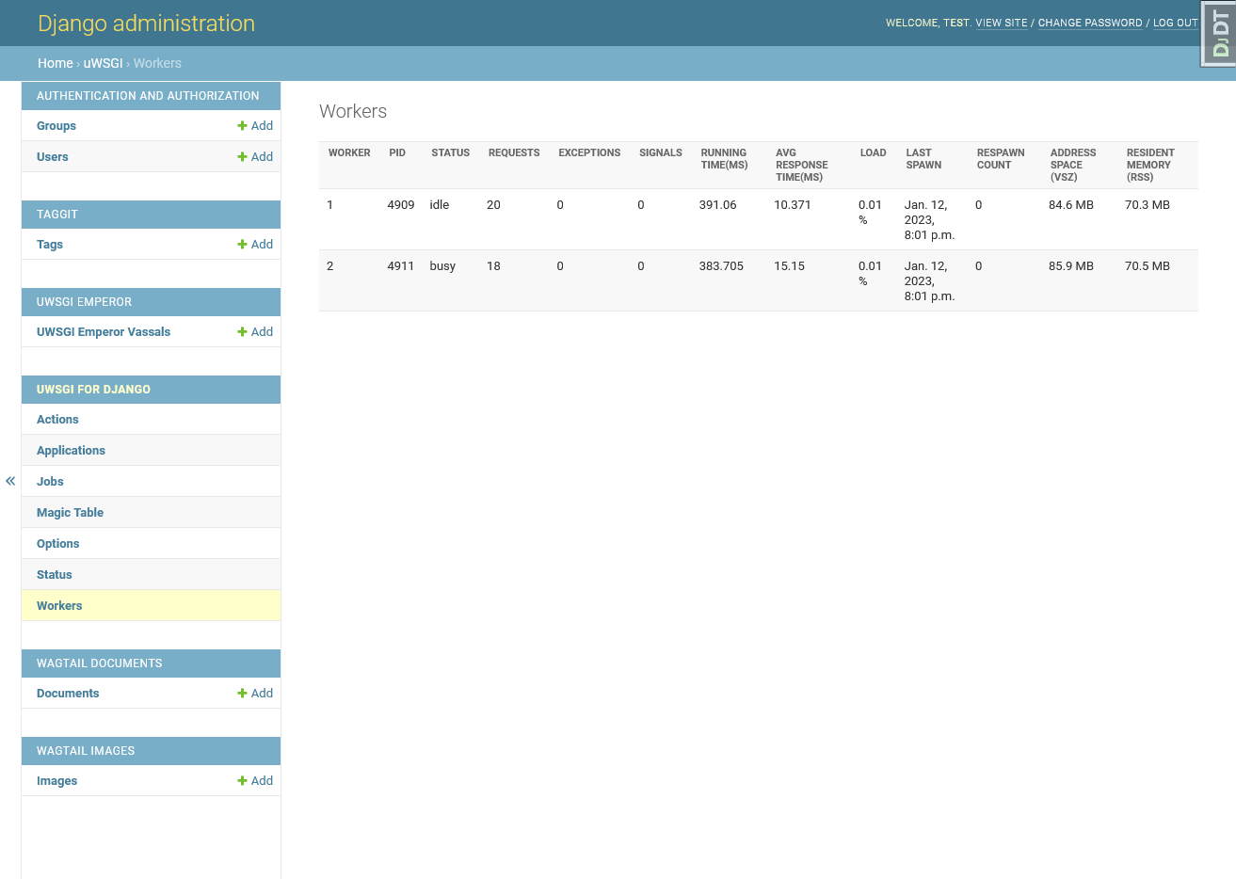Open the Options page
The width and height of the screenshot is (1236, 879).
(57, 544)
